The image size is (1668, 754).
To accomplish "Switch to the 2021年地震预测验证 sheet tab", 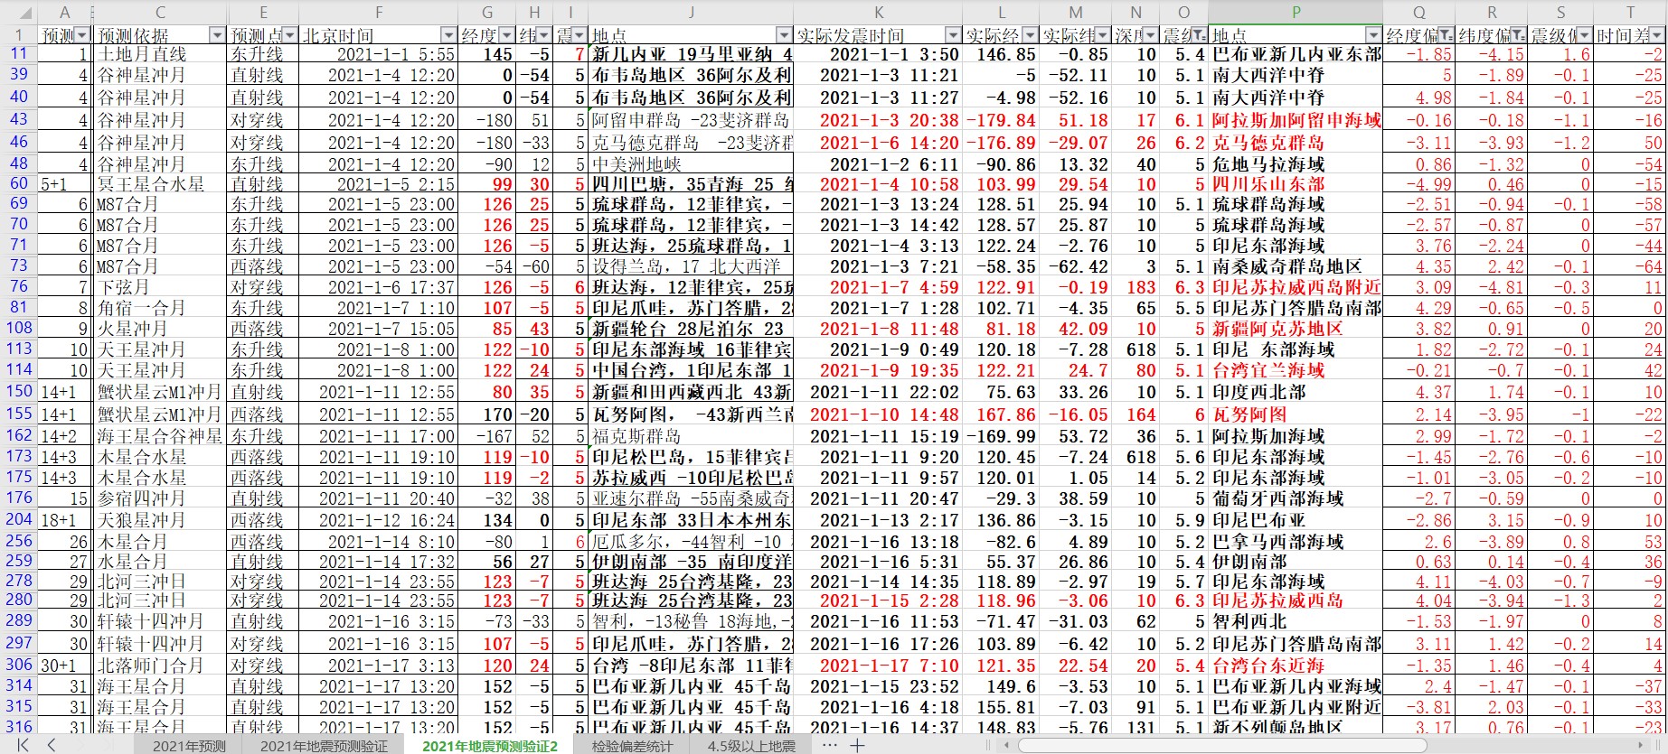I will click(x=324, y=746).
